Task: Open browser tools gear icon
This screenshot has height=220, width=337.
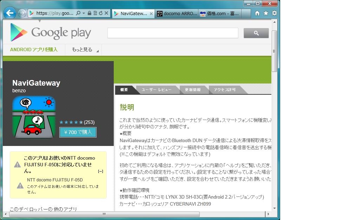Action: pos(275,13)
